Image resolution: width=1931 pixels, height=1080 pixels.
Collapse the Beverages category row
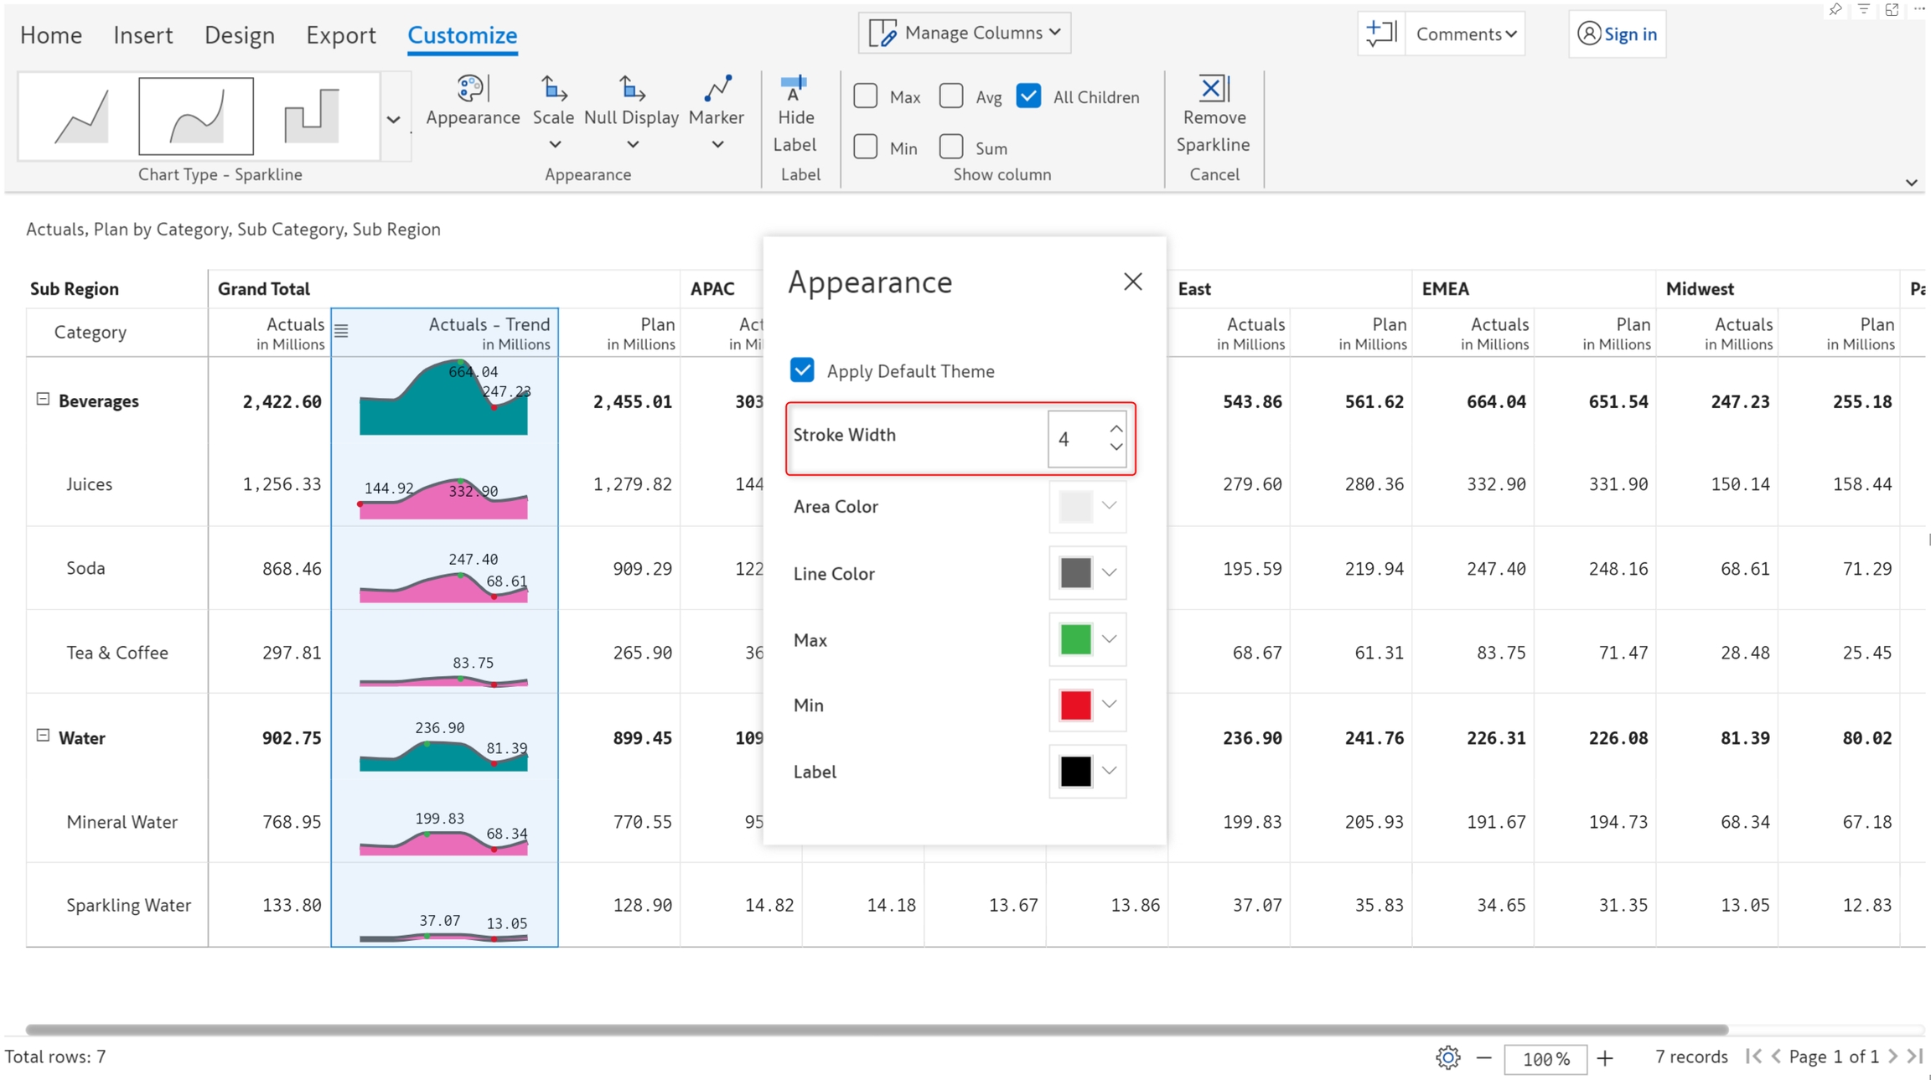tap(43, 400)
